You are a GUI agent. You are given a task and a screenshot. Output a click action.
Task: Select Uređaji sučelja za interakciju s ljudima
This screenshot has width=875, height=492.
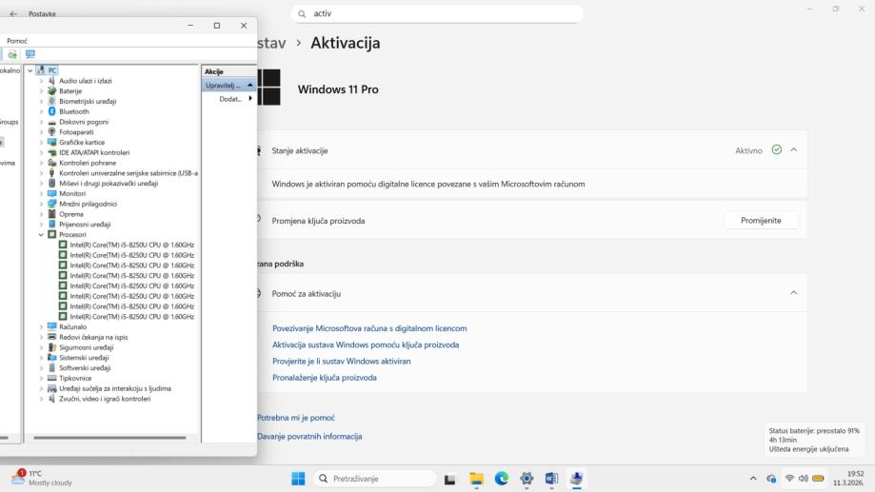tap(115, 389)
